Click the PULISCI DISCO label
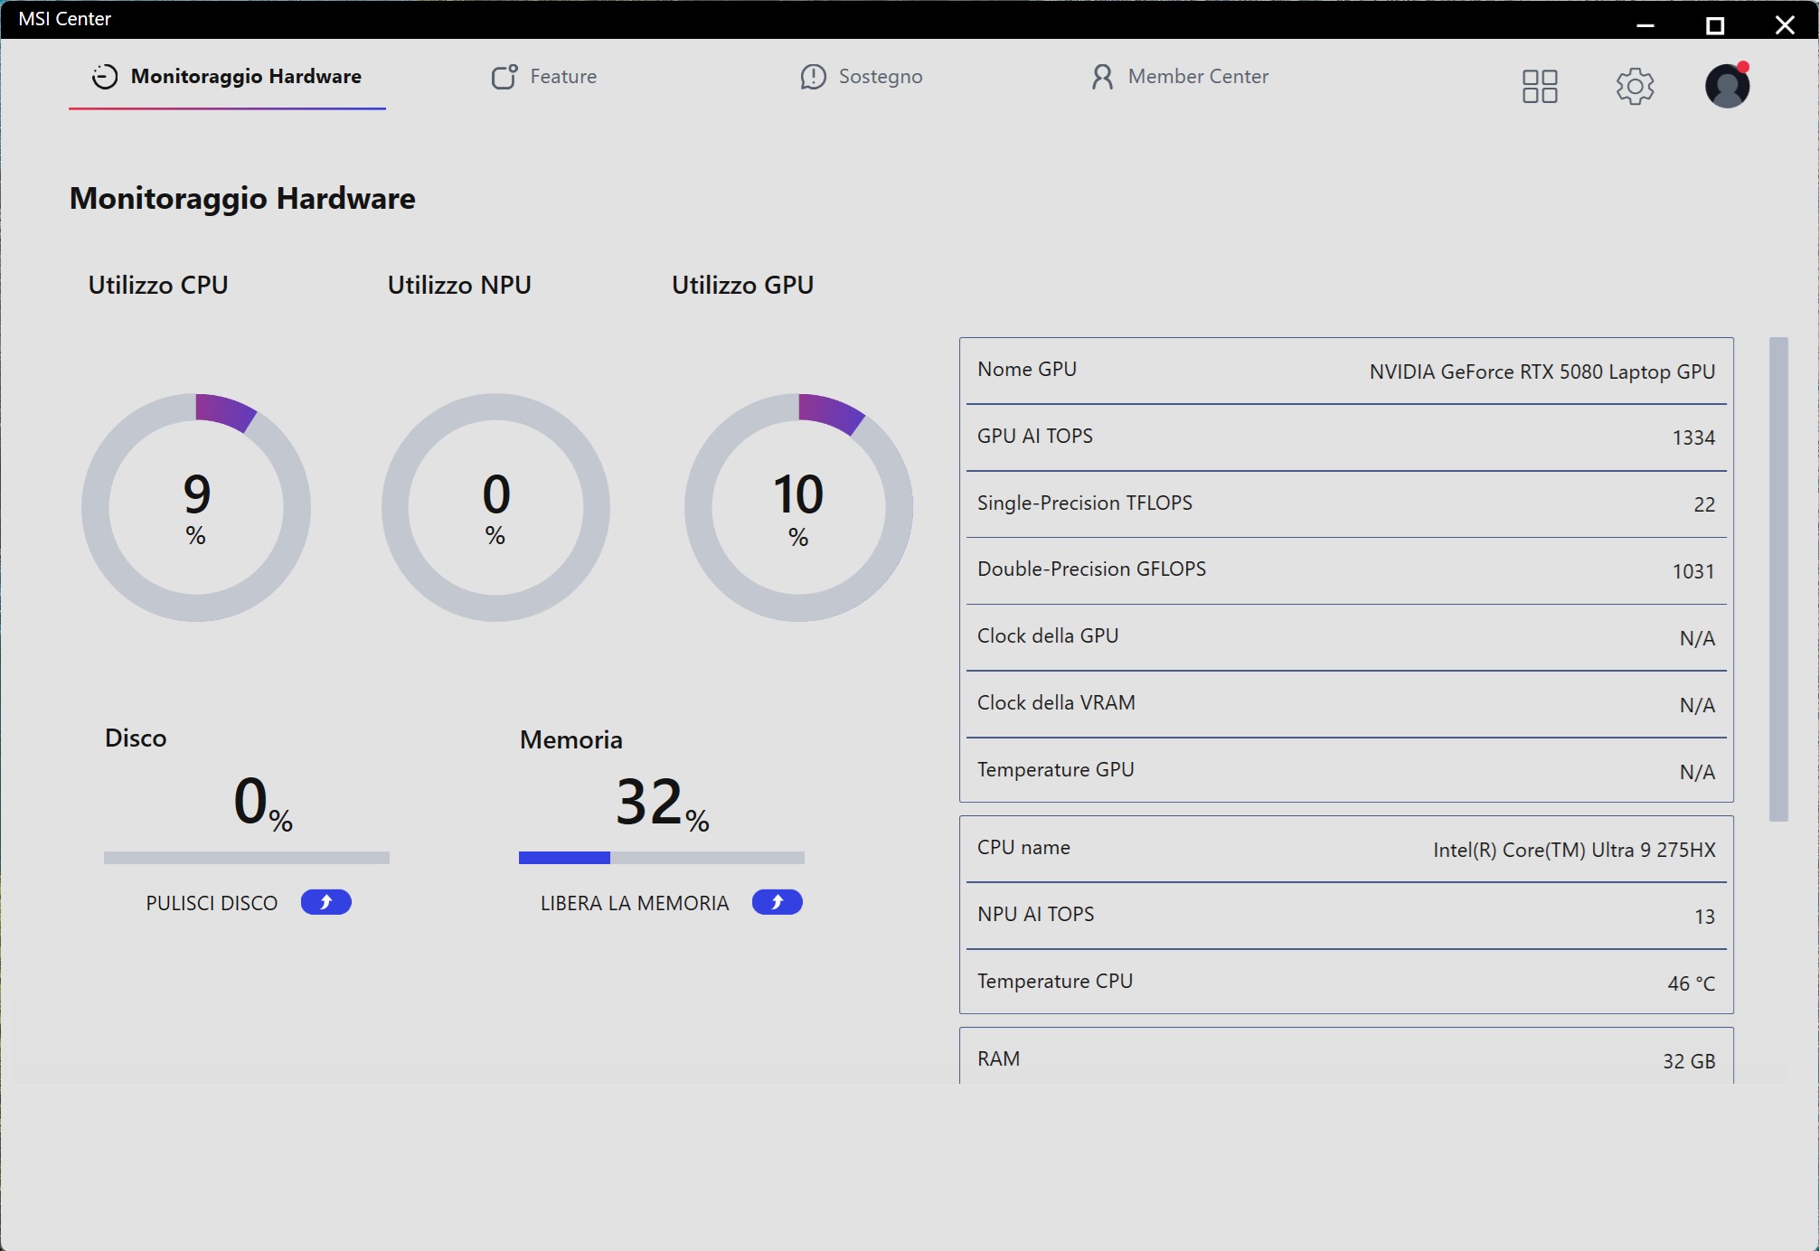 coord(212,903)
